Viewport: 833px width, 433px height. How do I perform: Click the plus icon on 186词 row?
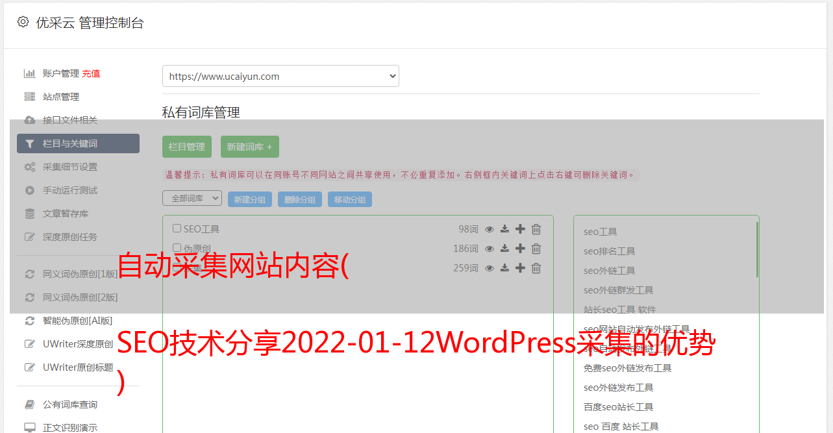click(520, 249)
